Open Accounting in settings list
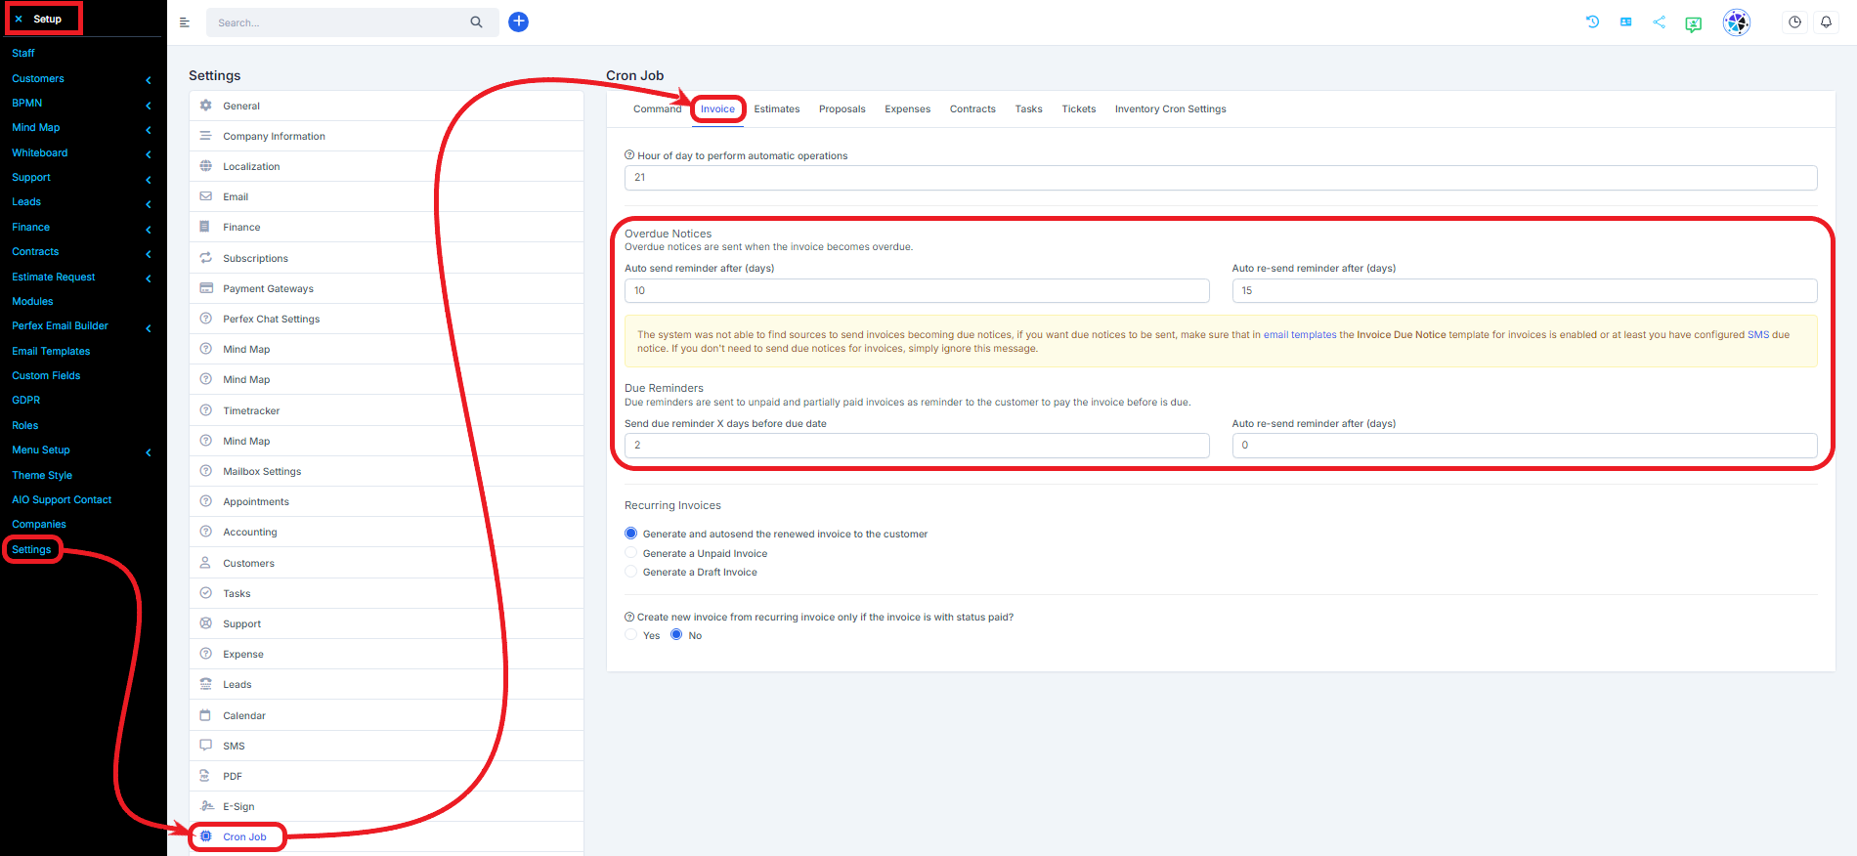Image resolution: width=1857 pixels, height=856 pixels. tap(386, 532)
